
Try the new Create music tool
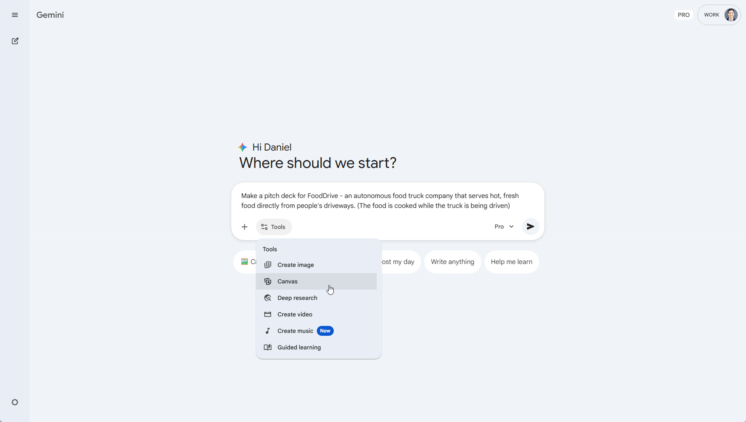click(x=294, y=331)
